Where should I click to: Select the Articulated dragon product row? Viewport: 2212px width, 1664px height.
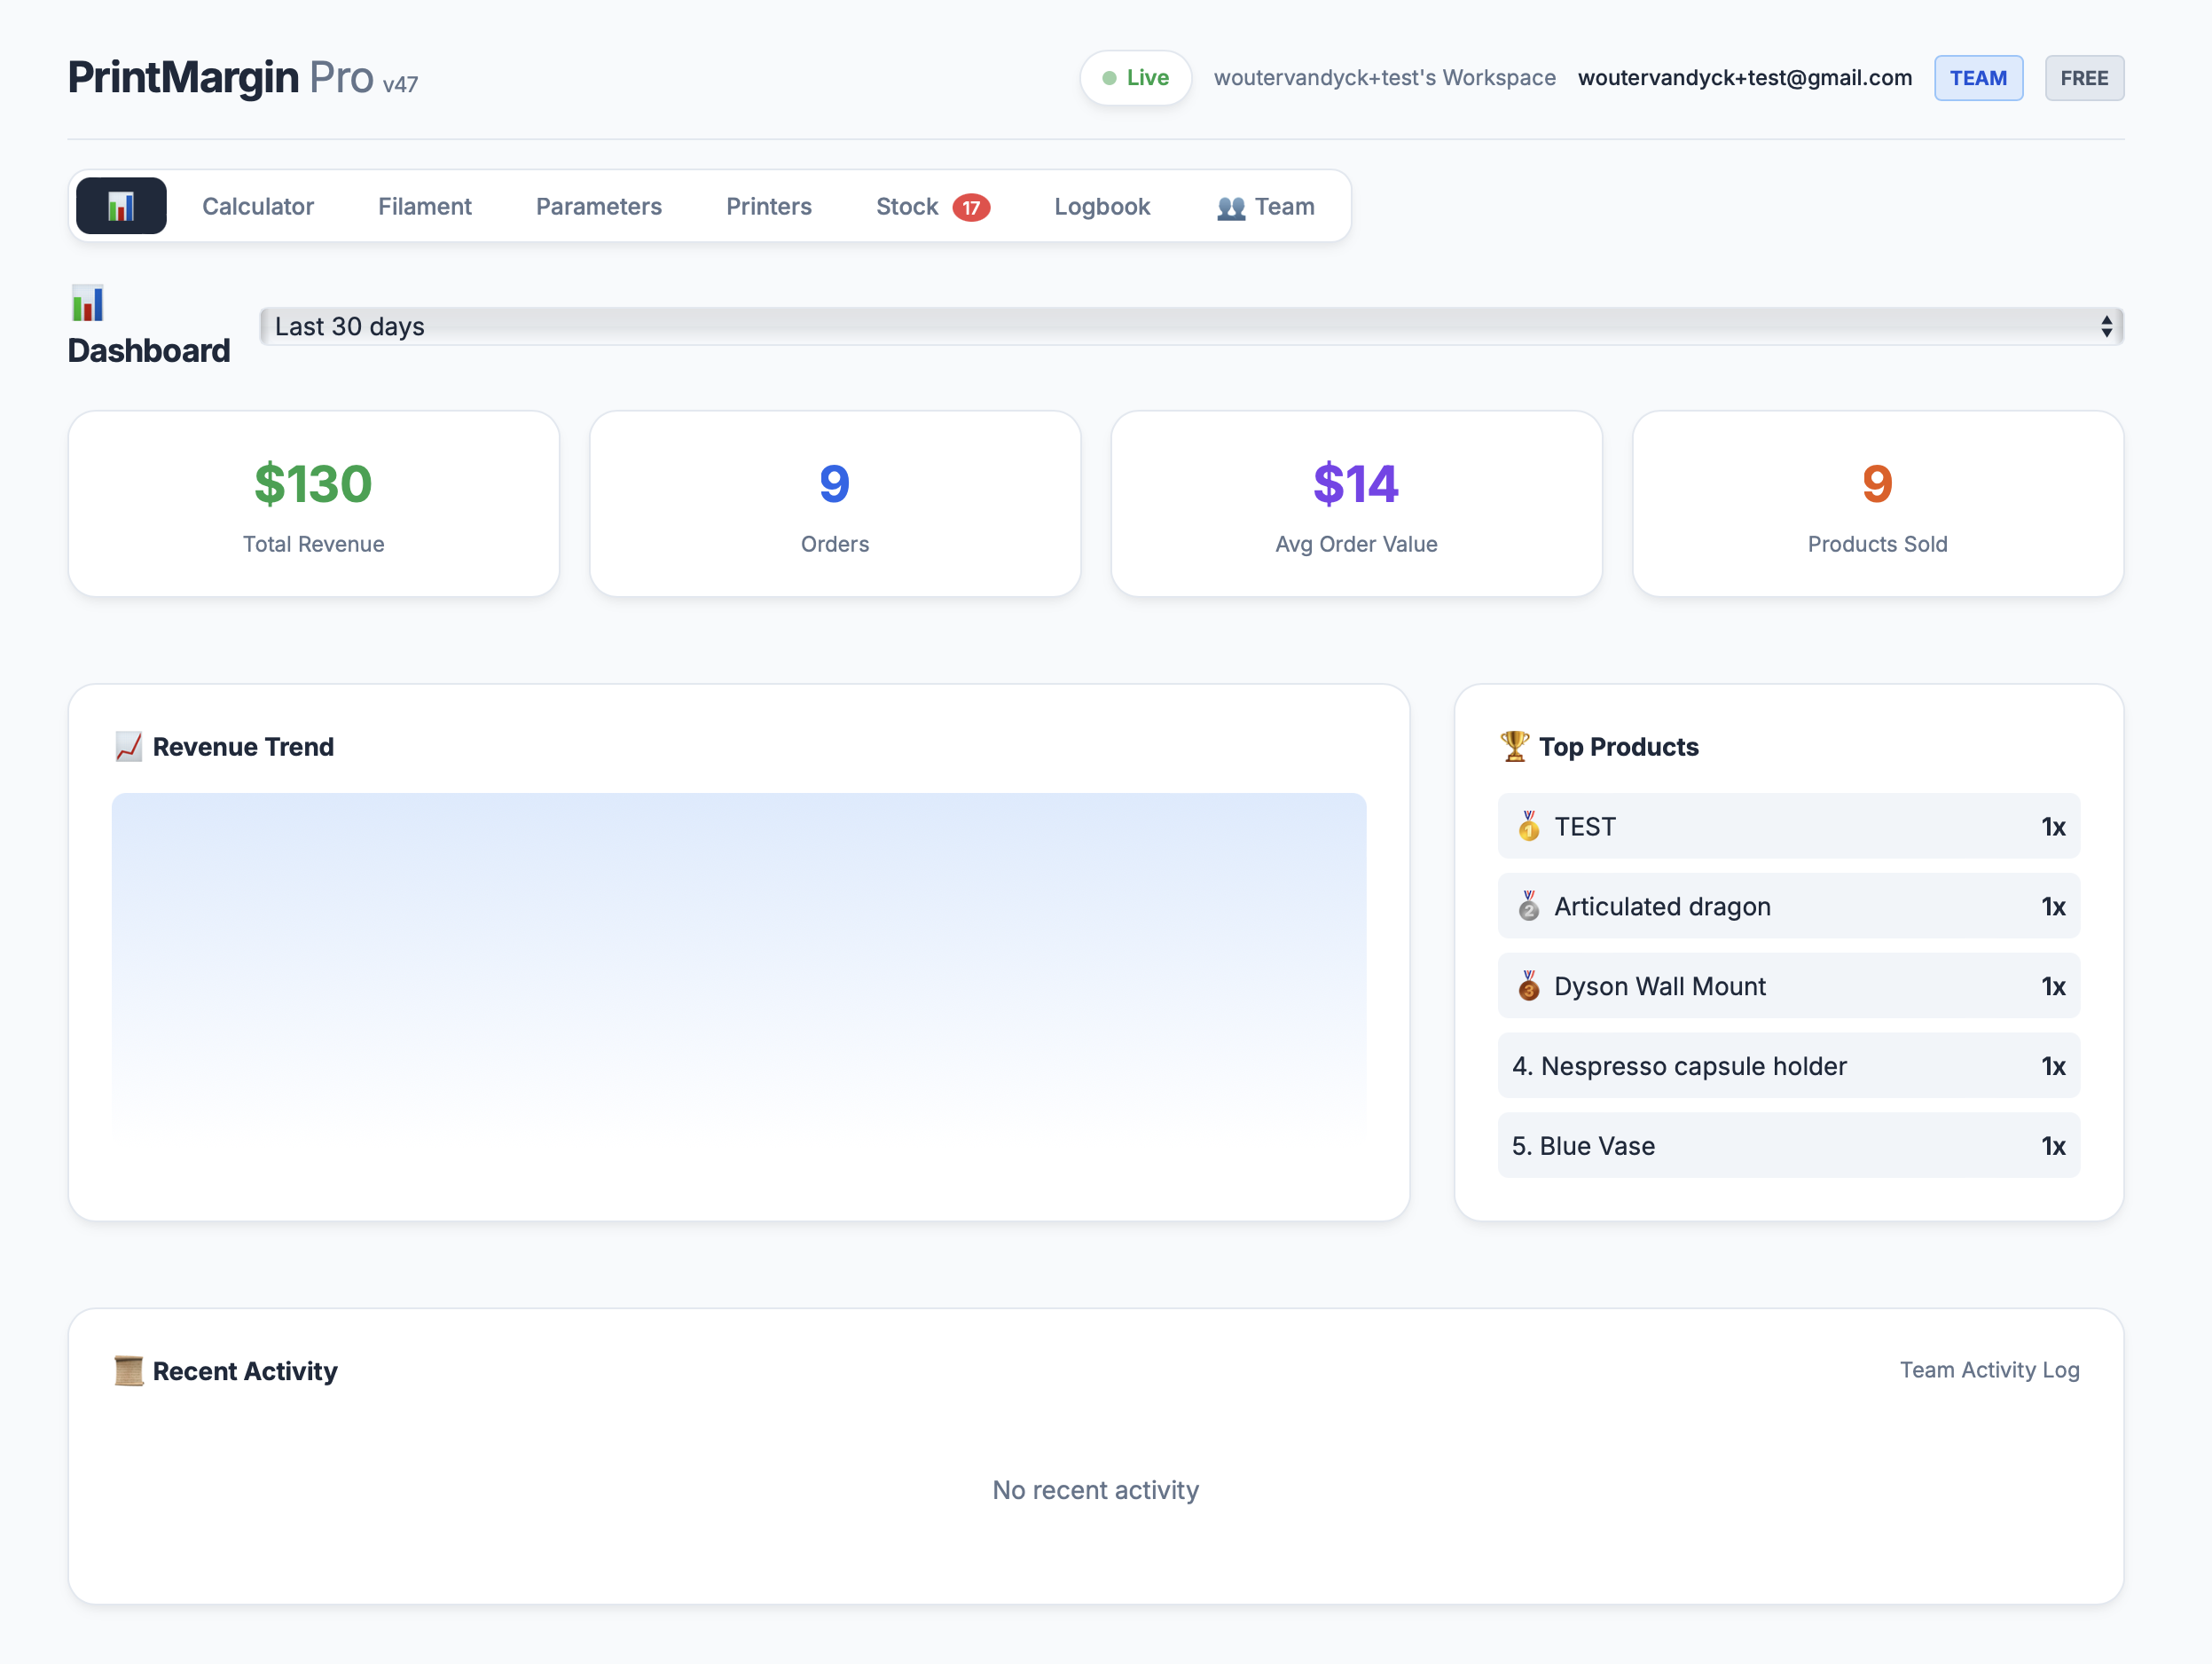1788,906
